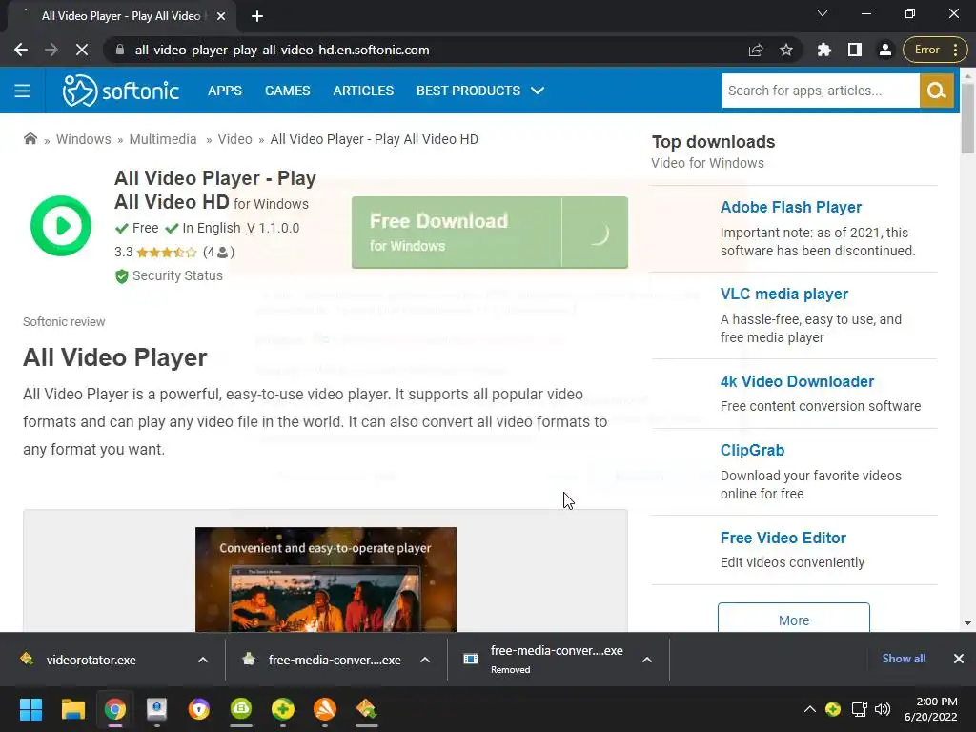976x732 pixels.
Task: Open videorotator.exe download
Action: [91, 660]
